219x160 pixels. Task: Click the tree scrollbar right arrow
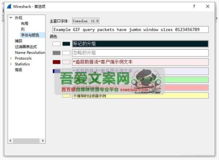coord(43,140)
